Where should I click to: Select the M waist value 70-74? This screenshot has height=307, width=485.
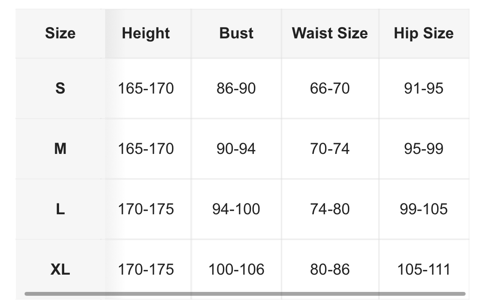(x=330, y=149)
